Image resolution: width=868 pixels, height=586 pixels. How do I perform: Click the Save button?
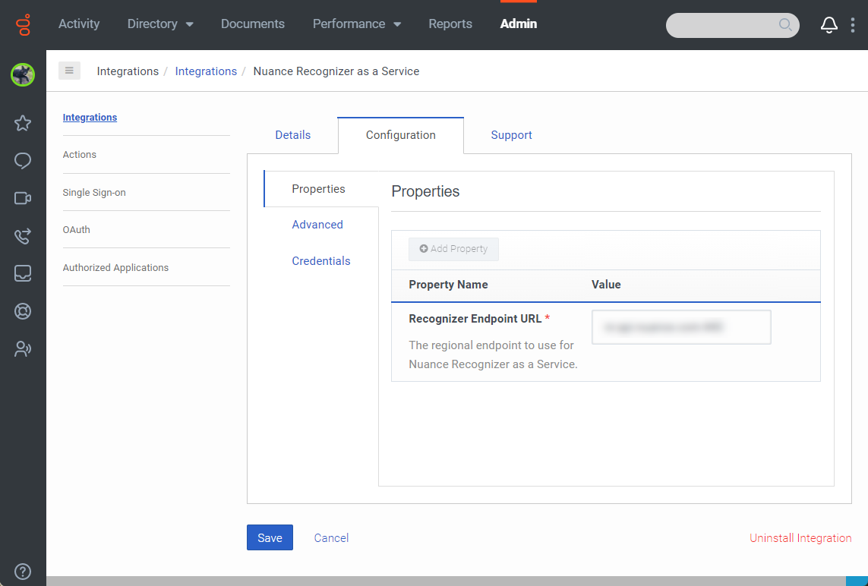[x=270, y=537]
